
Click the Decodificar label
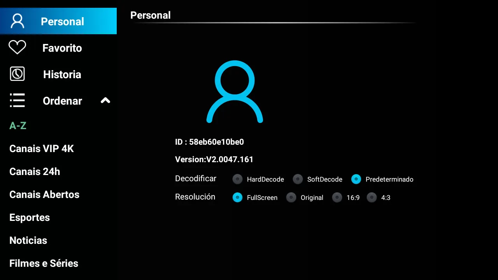coord(196,178)
